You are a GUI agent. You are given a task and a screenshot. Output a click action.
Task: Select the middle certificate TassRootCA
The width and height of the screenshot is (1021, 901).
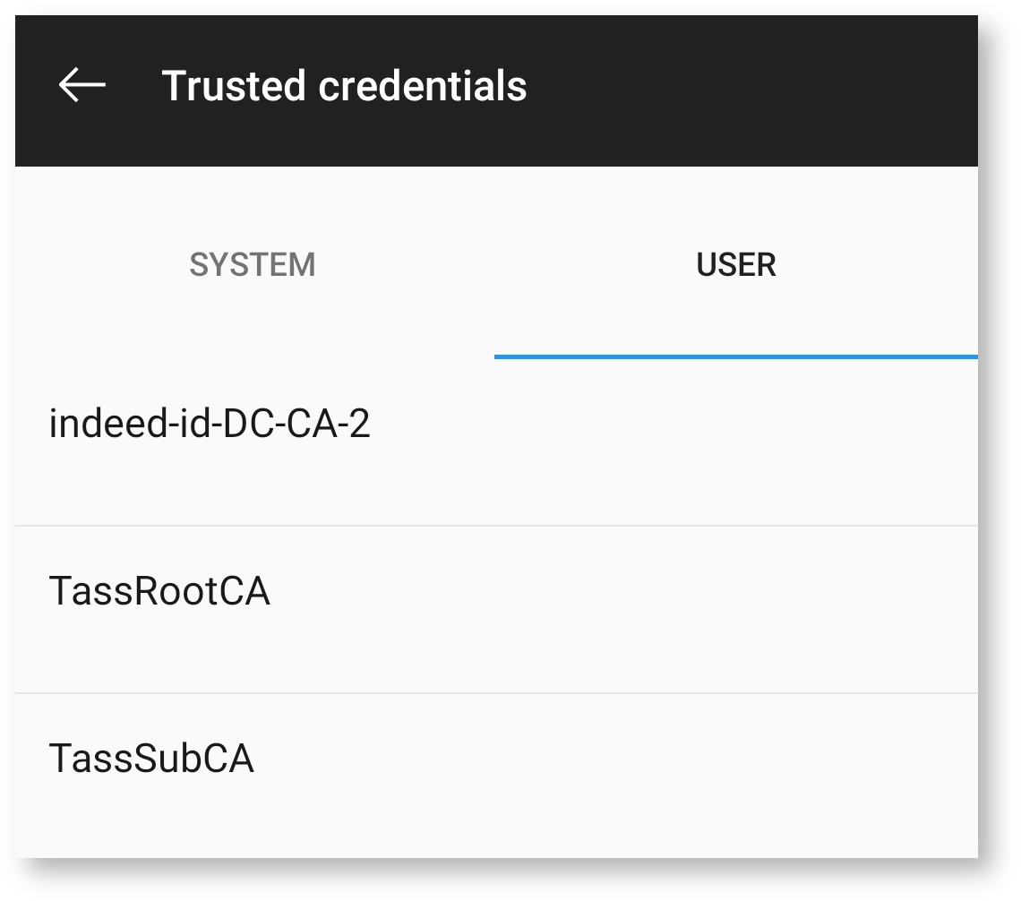point(159,592)
